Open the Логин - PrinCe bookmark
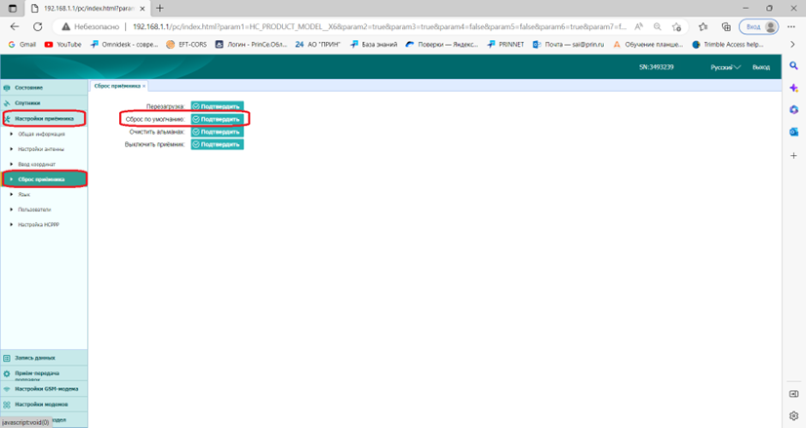Screen dimensions: 806x428 click(251, 45)
